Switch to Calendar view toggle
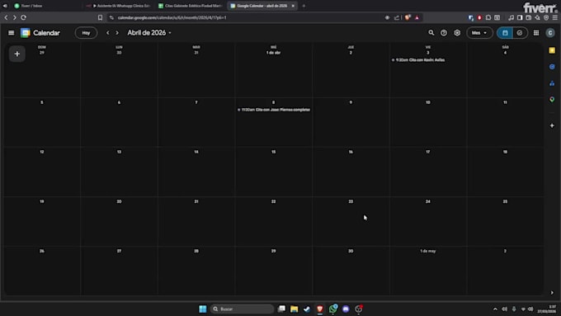 505,33
